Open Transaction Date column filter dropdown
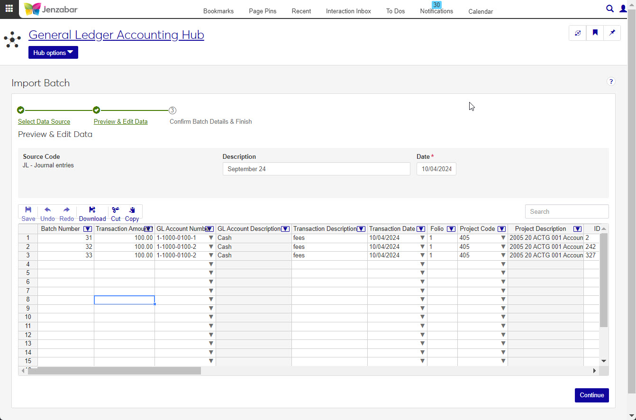The height and width of the screenshot is (420, 636). [x=420, y=229]
